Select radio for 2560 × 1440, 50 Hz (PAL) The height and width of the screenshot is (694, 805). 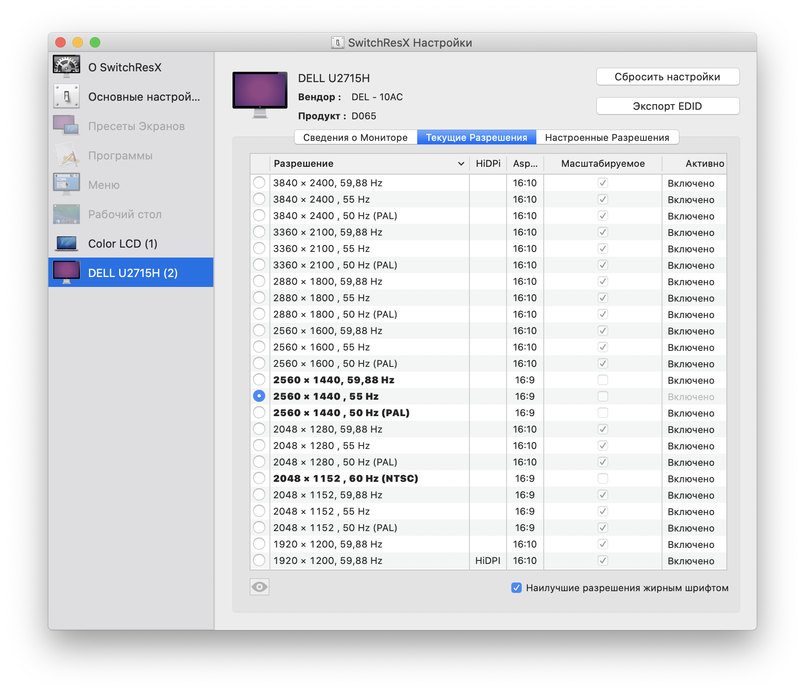[259, 412]
